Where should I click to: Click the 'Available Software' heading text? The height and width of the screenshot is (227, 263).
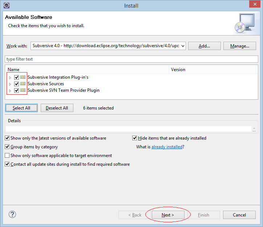pyautogui.click(x=28, y=17)
